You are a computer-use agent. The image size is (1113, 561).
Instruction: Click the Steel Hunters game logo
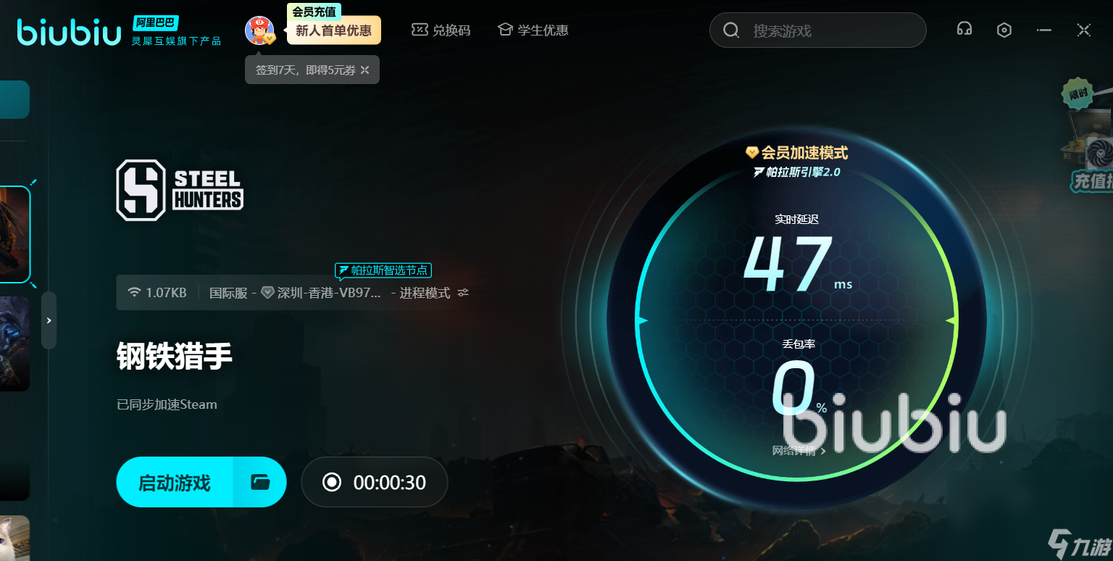click(180, 190)
